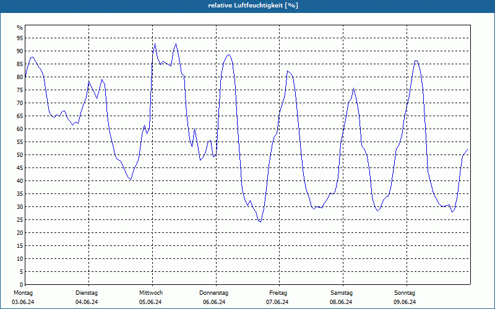The height and width of the screenshot is (309, 495).
Task: Select the y-axis value '30'
Action: tap(20, 207)
